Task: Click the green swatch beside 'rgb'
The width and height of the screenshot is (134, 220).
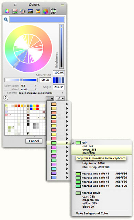Action: (78, 143)
